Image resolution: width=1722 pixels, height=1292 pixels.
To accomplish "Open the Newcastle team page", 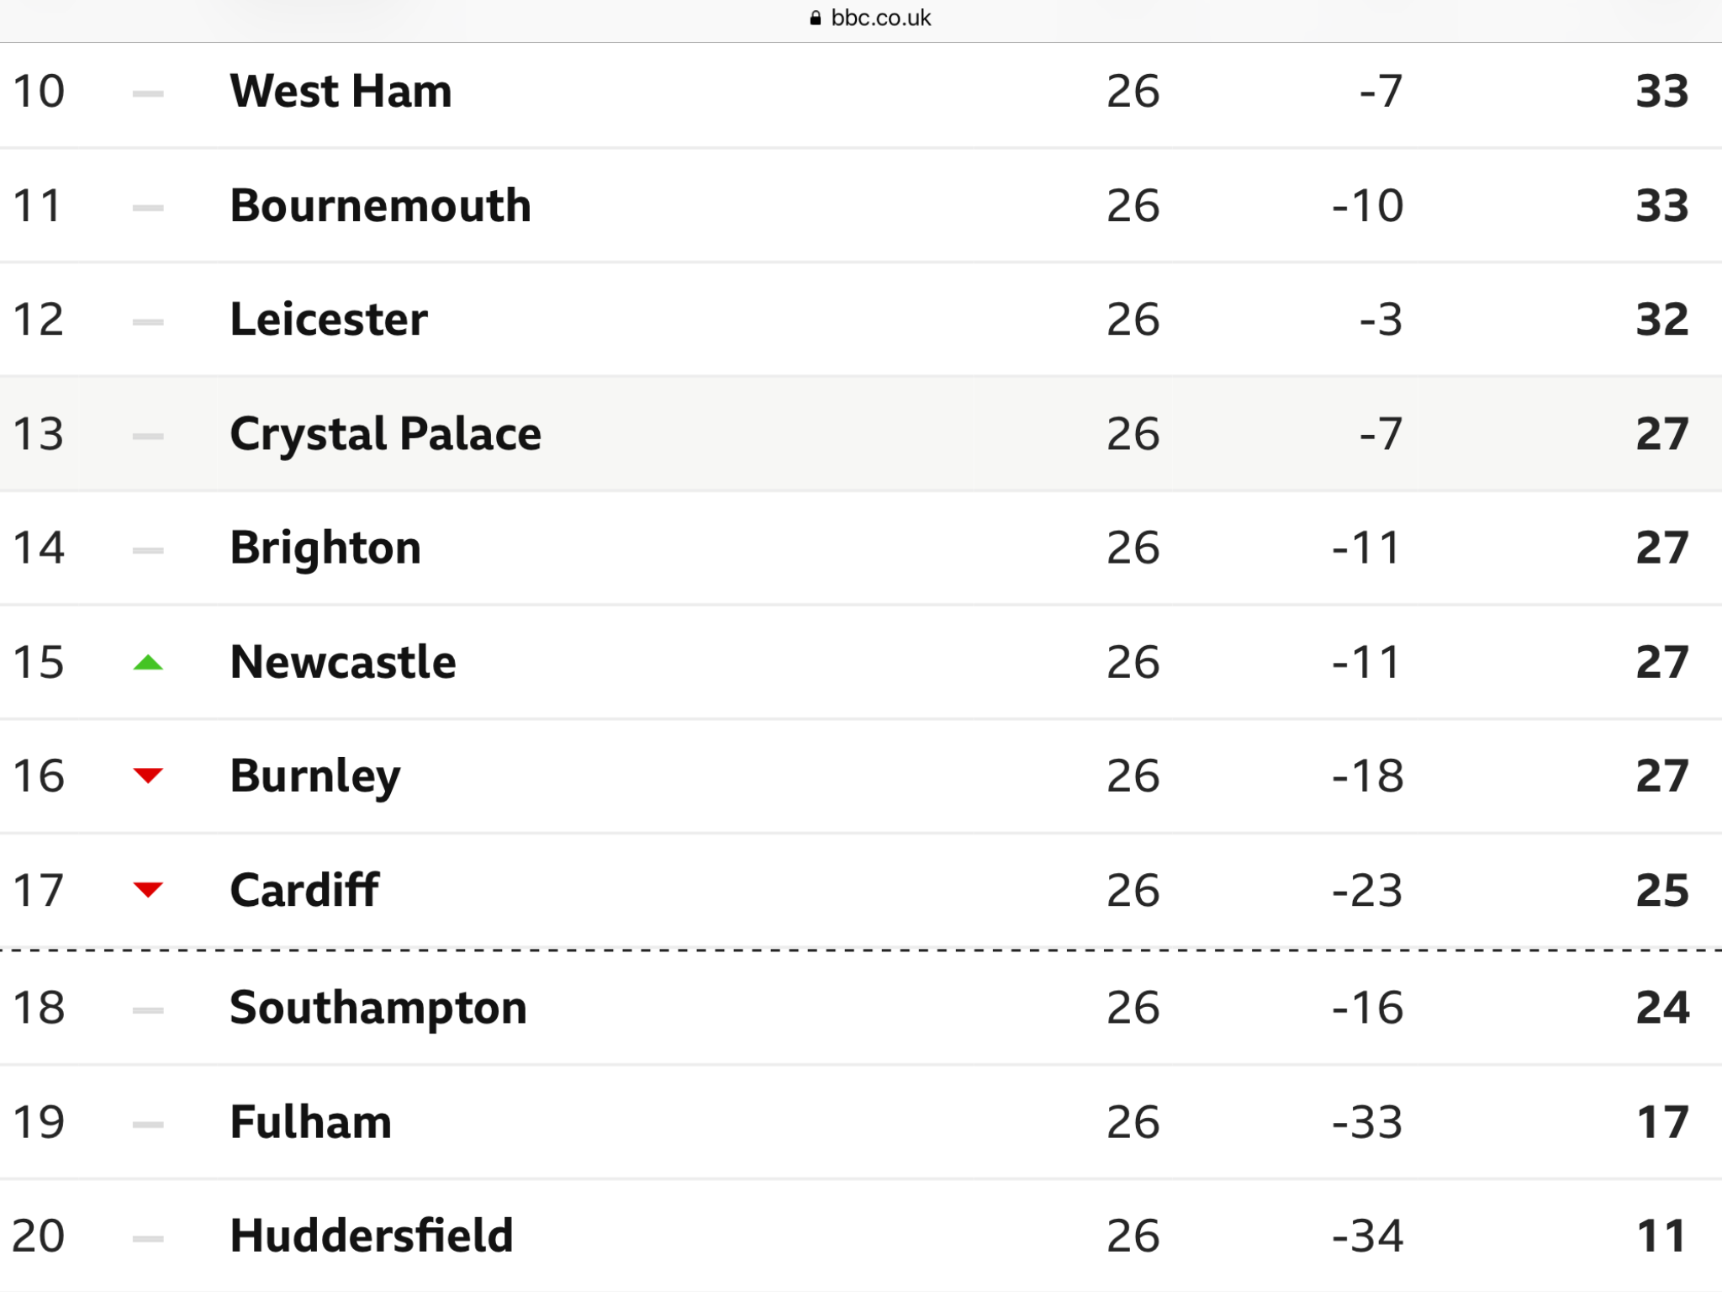I will pos(343,662).
